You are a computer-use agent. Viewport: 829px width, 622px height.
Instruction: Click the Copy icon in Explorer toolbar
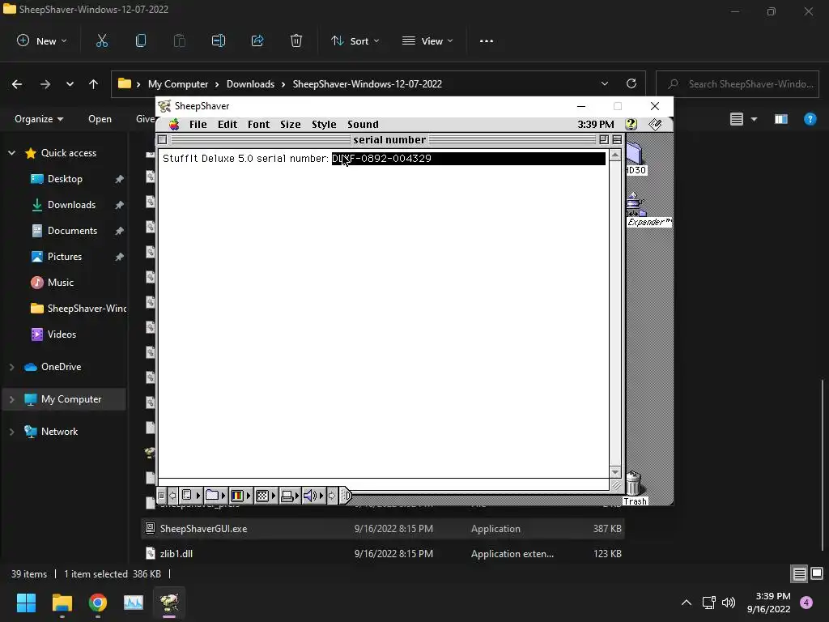(x=141, y=40)
